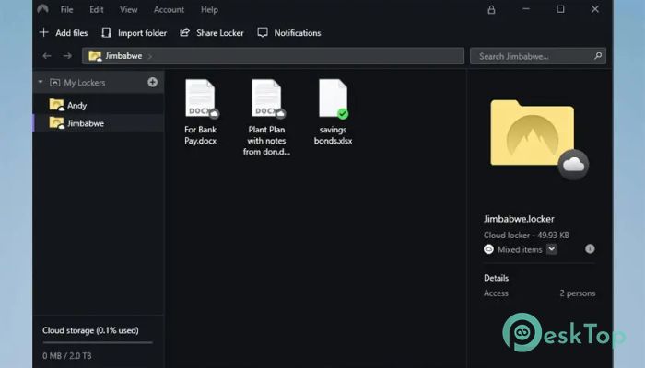Select the Jimbabwe locker in sidebar

click(99, 123)
